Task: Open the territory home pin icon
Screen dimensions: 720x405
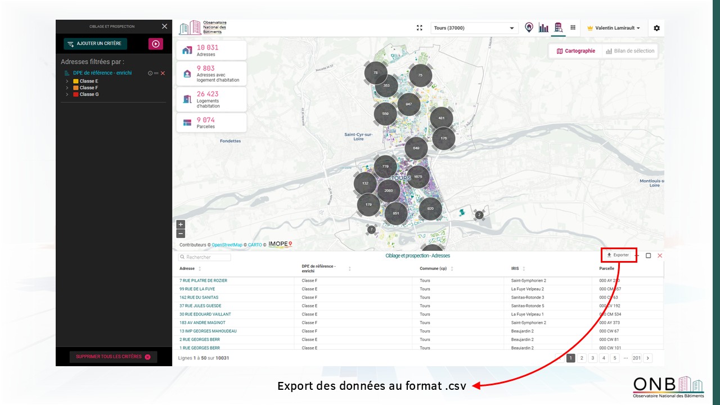Action: (529, 28)
